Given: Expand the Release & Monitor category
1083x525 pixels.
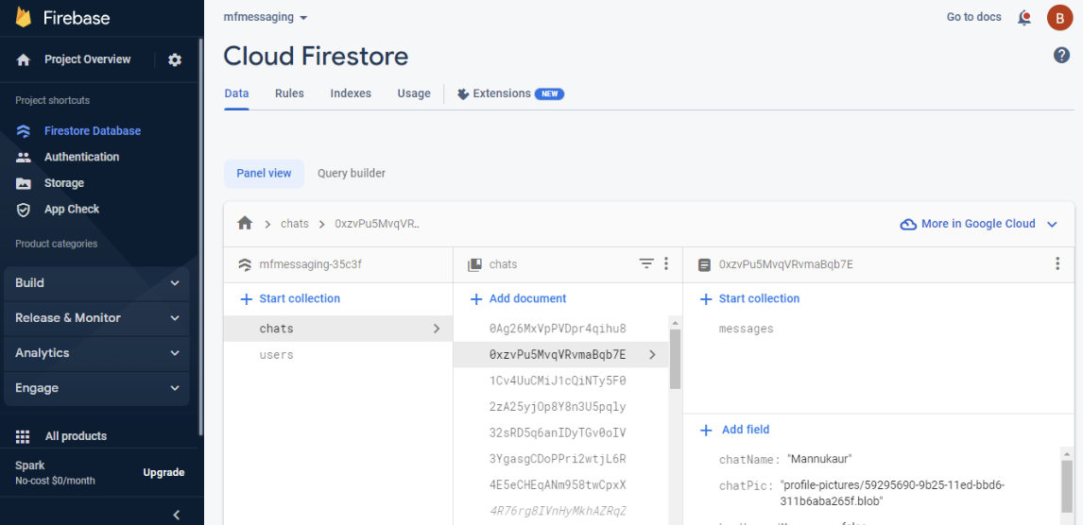Looking at the screenshot, I should (96, 319).
